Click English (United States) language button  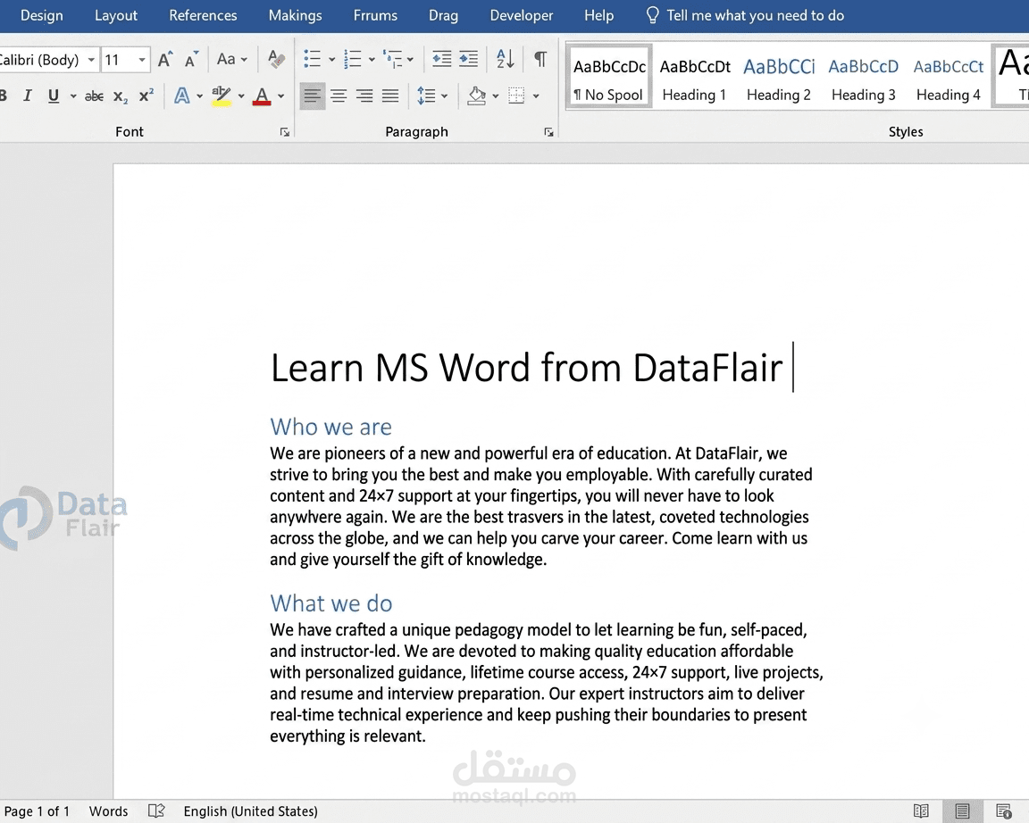tap(251, 811)
